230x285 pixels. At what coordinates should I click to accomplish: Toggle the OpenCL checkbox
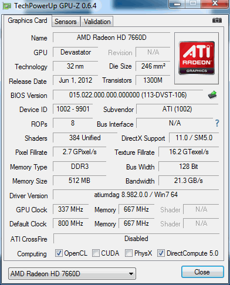(59, 253)
